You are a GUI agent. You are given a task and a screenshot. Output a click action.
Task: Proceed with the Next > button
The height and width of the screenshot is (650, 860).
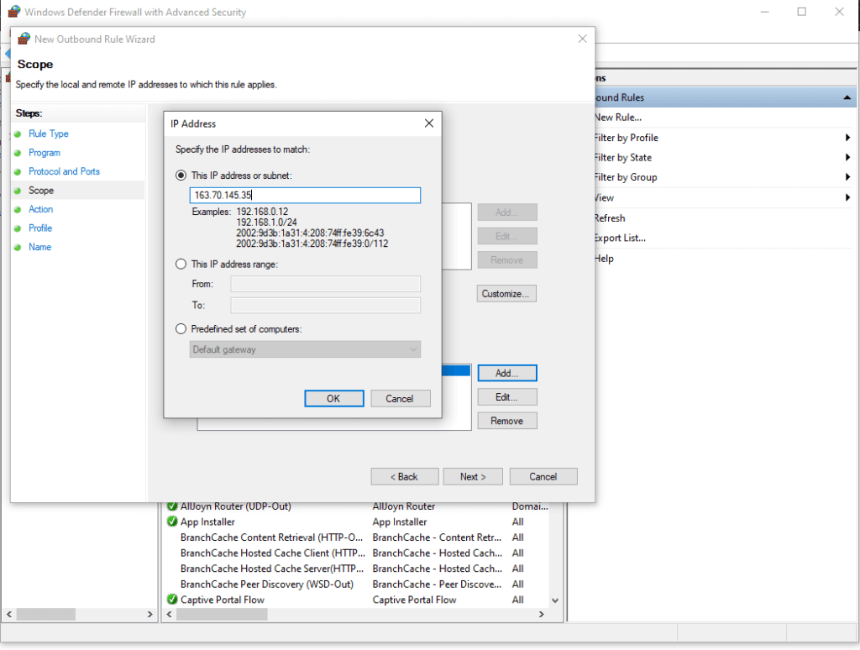pyautogui.click(x=473, y=477)
